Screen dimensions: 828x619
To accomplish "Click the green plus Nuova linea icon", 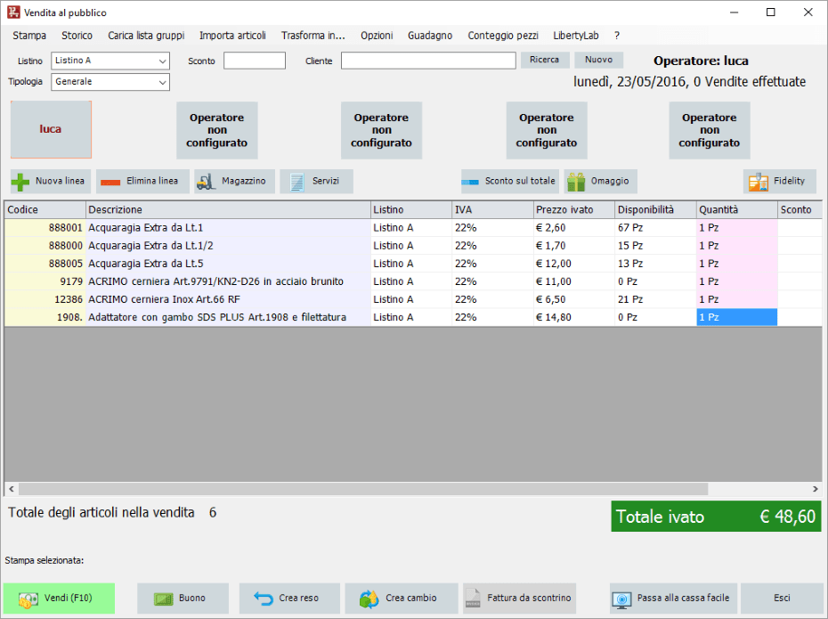I will [x=20, y=182].
